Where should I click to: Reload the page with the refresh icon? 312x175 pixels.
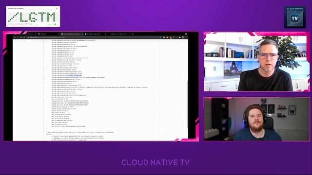click(x=21, y=37)
